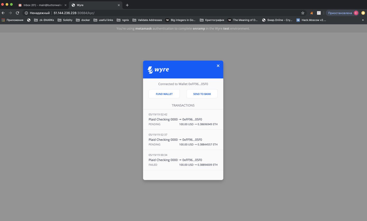Click the globe bookmark after Приложения
Screen dimensions: 367x221
(x=29, y=20)
